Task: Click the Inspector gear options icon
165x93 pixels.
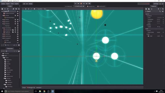Action: [163, 11]
